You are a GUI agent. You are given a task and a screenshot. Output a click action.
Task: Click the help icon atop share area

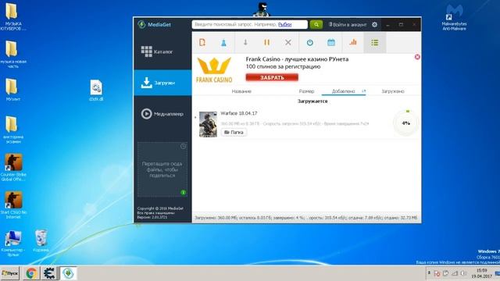(x=183, y=146)
